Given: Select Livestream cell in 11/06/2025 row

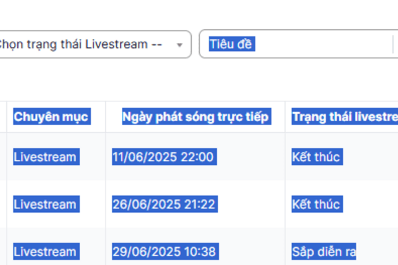Looking at the screenshot, I should (45, 157).
